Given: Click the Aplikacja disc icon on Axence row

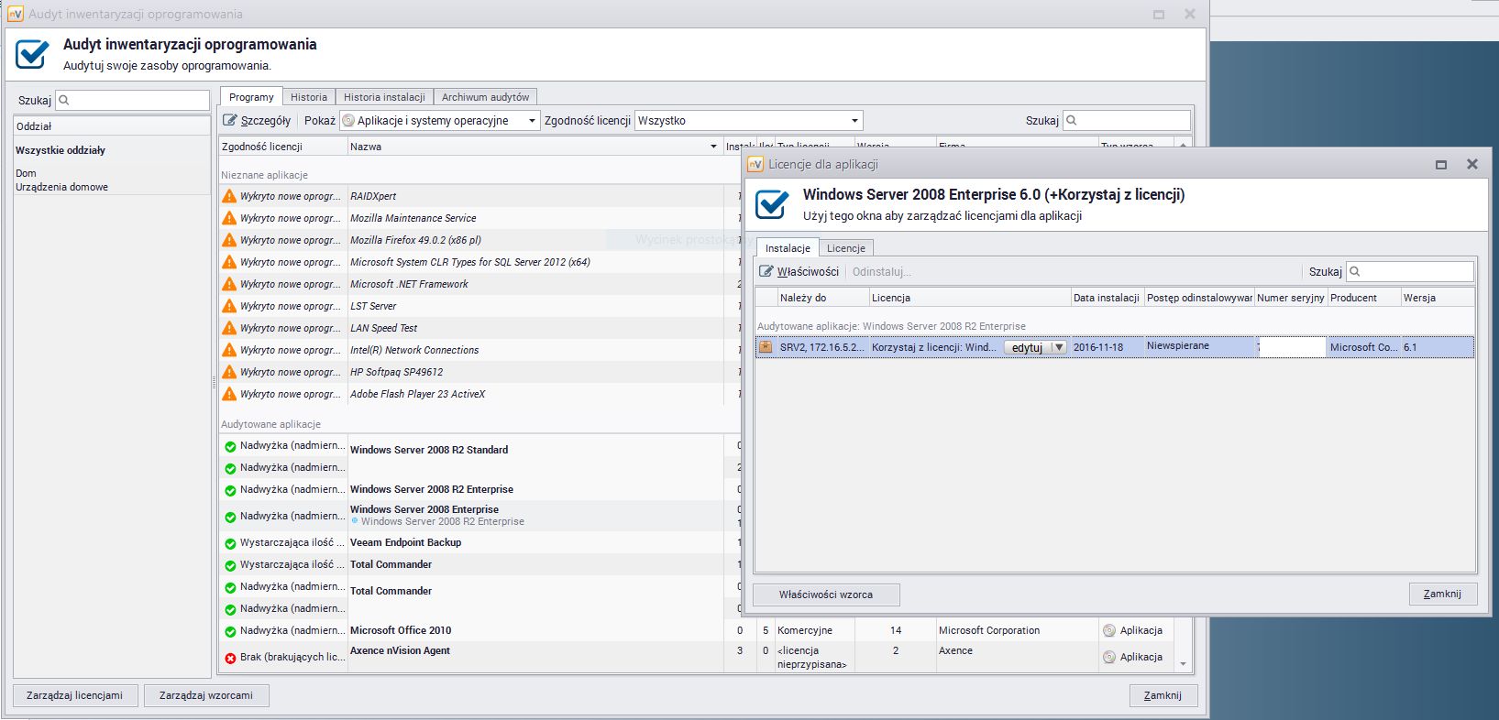Looking at the screenshot, I should tap(1109, 657).
